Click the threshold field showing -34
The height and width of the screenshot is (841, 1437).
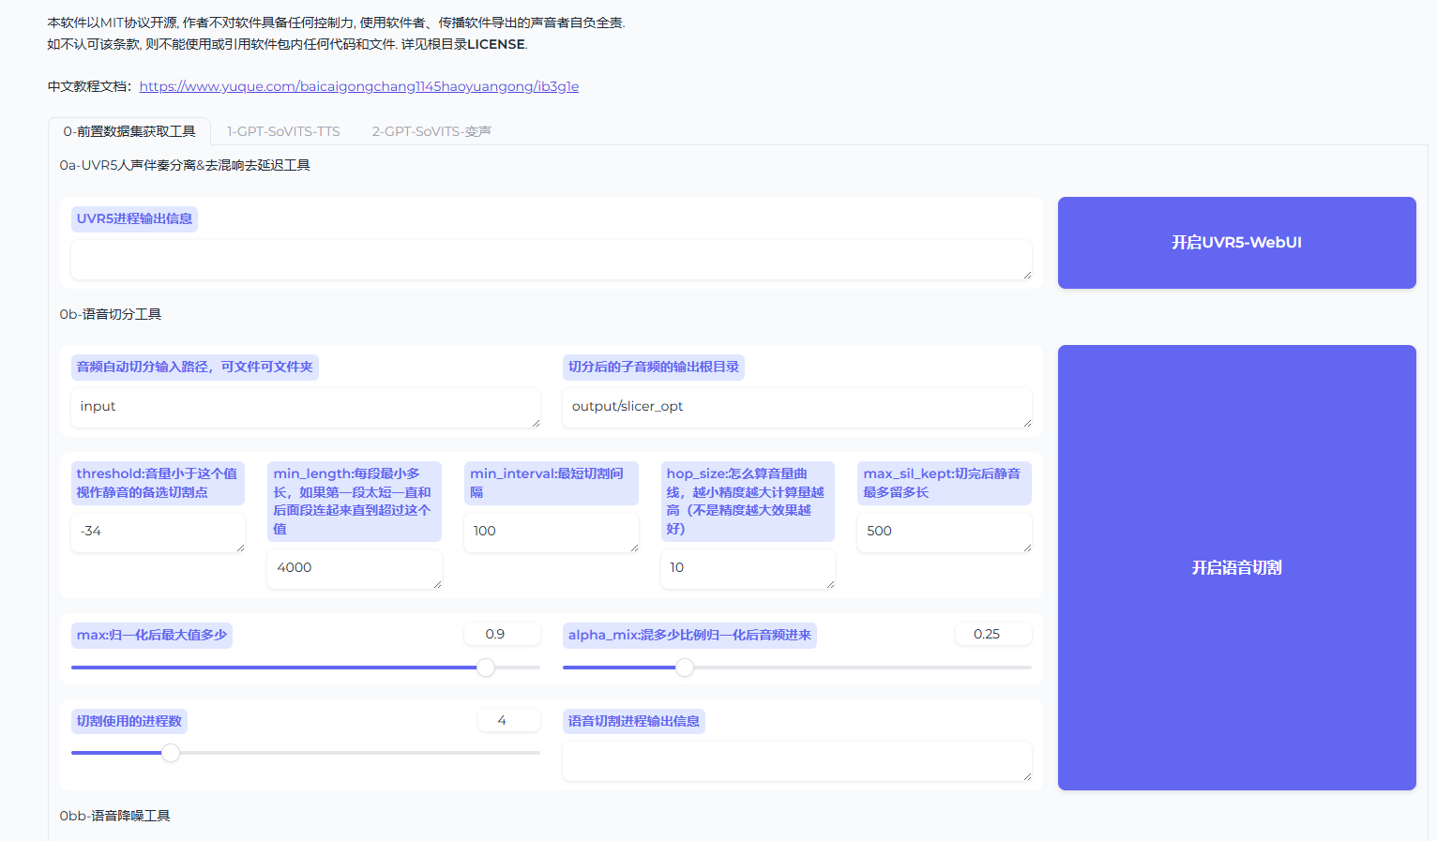coord(158,533)
